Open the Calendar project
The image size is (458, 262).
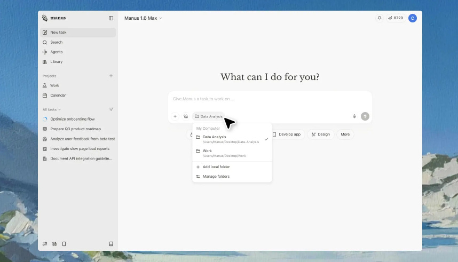click(78, 96)
